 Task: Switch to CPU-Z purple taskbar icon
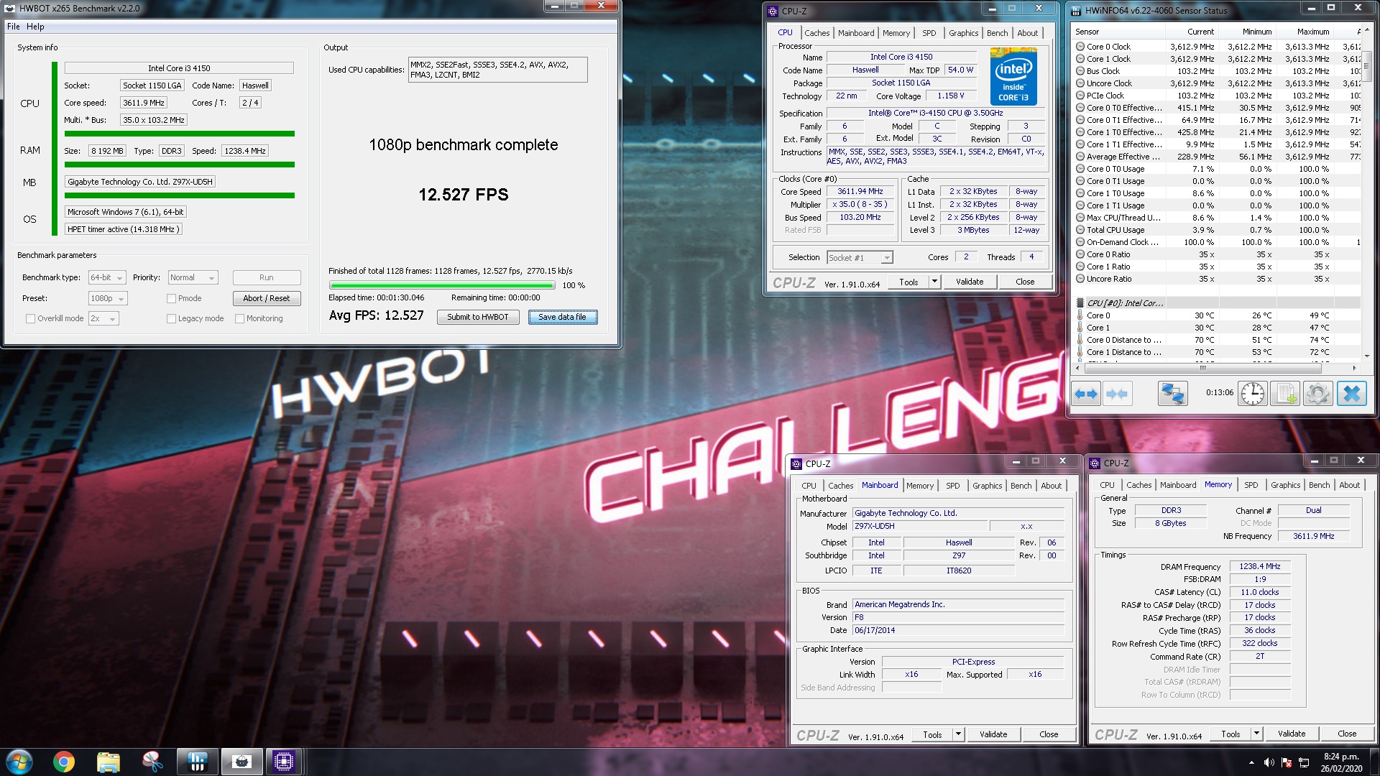(284, 762)
